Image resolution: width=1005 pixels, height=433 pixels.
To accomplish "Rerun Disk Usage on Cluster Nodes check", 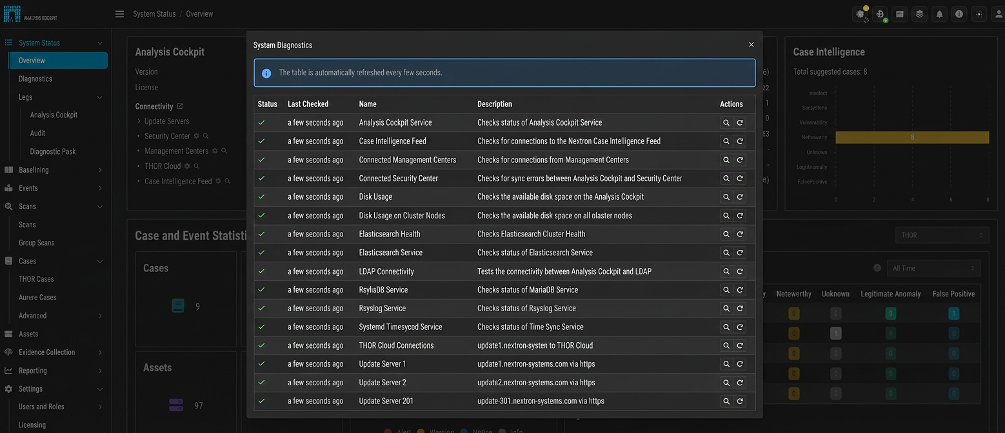I will (740, 216).
